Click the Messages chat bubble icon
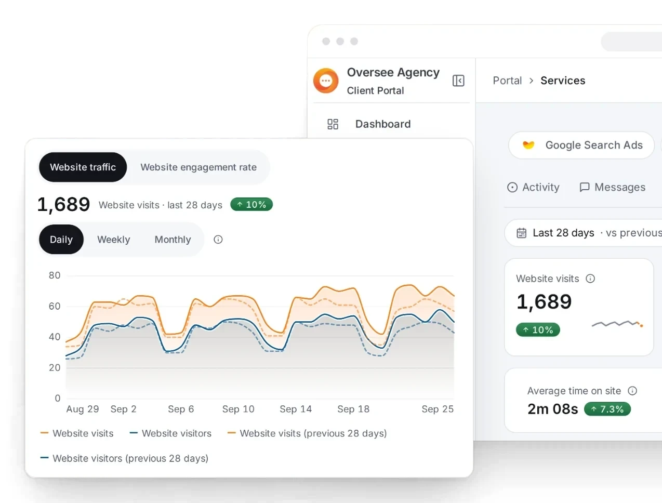This screenshot has width=662, height=503. click(x=585, y=187)
